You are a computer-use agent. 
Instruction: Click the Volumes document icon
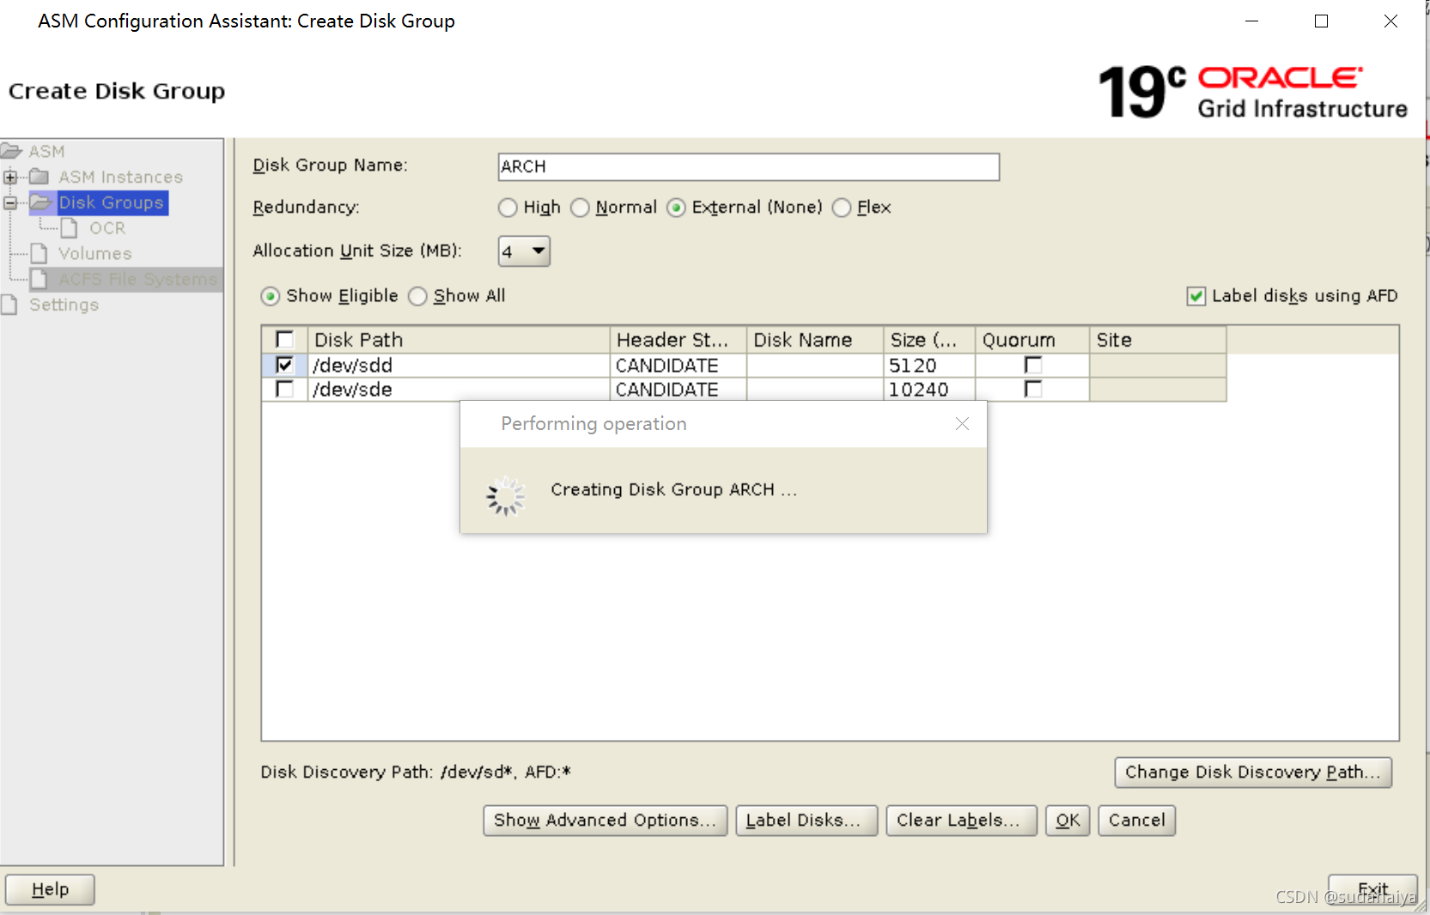coord(39,253)
